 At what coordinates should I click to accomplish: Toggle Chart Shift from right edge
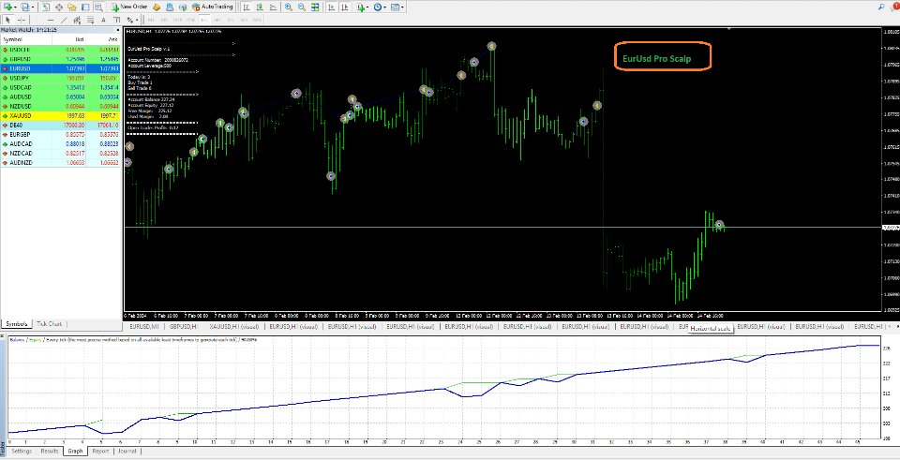click(x=345, y=7)
